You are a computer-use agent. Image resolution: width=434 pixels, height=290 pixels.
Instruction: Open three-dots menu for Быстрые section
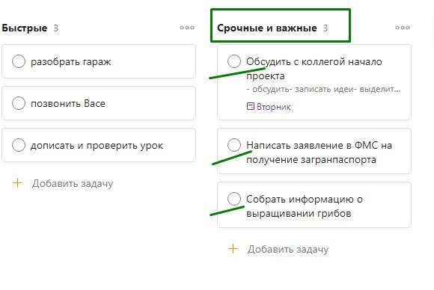coord(187,28)
